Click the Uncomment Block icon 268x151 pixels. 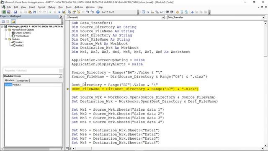[186, 12]
